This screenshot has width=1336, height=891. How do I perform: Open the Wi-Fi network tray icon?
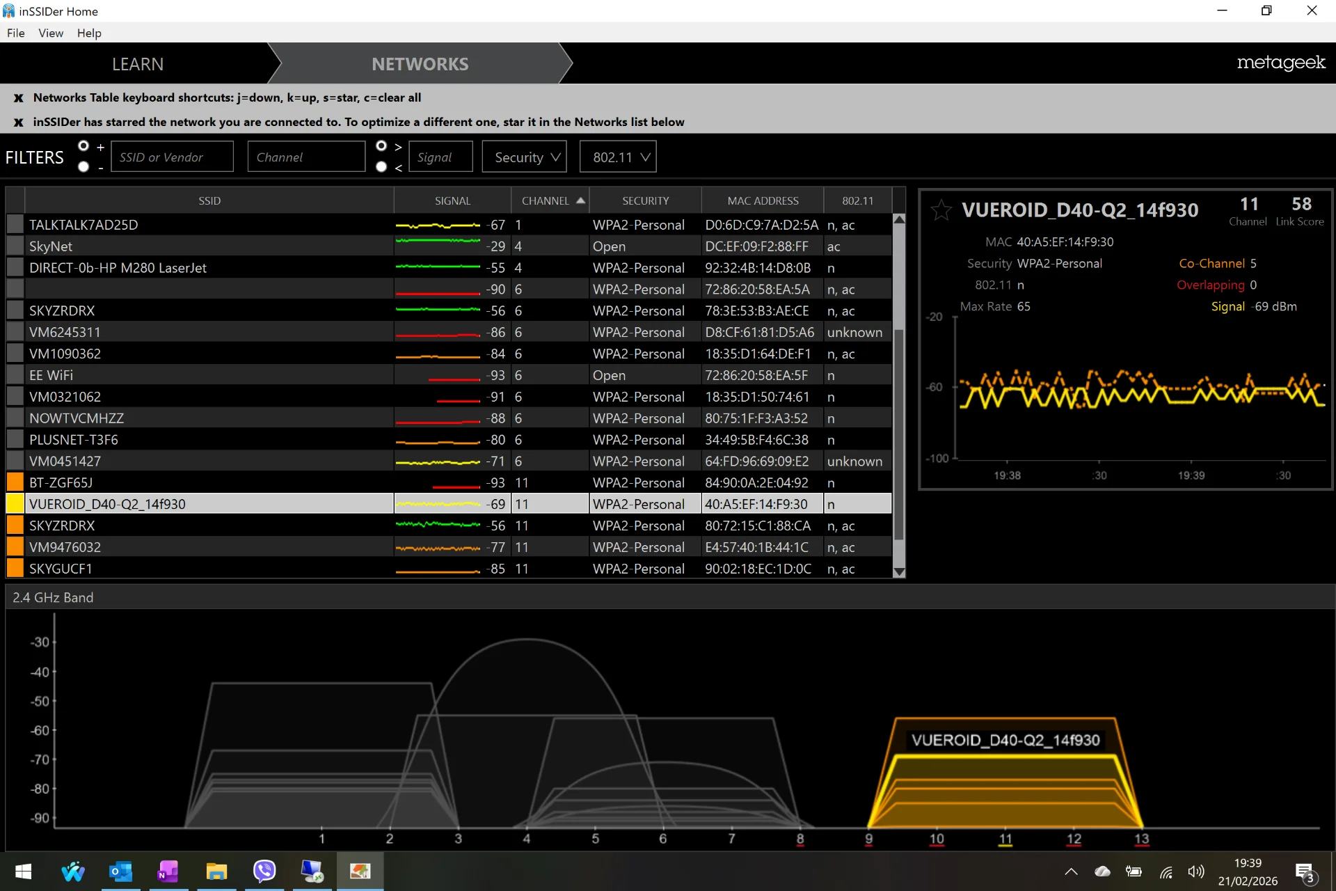(1166, 872)
